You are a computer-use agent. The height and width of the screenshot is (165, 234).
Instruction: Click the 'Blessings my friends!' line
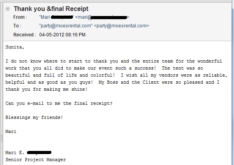pos(34,118)
